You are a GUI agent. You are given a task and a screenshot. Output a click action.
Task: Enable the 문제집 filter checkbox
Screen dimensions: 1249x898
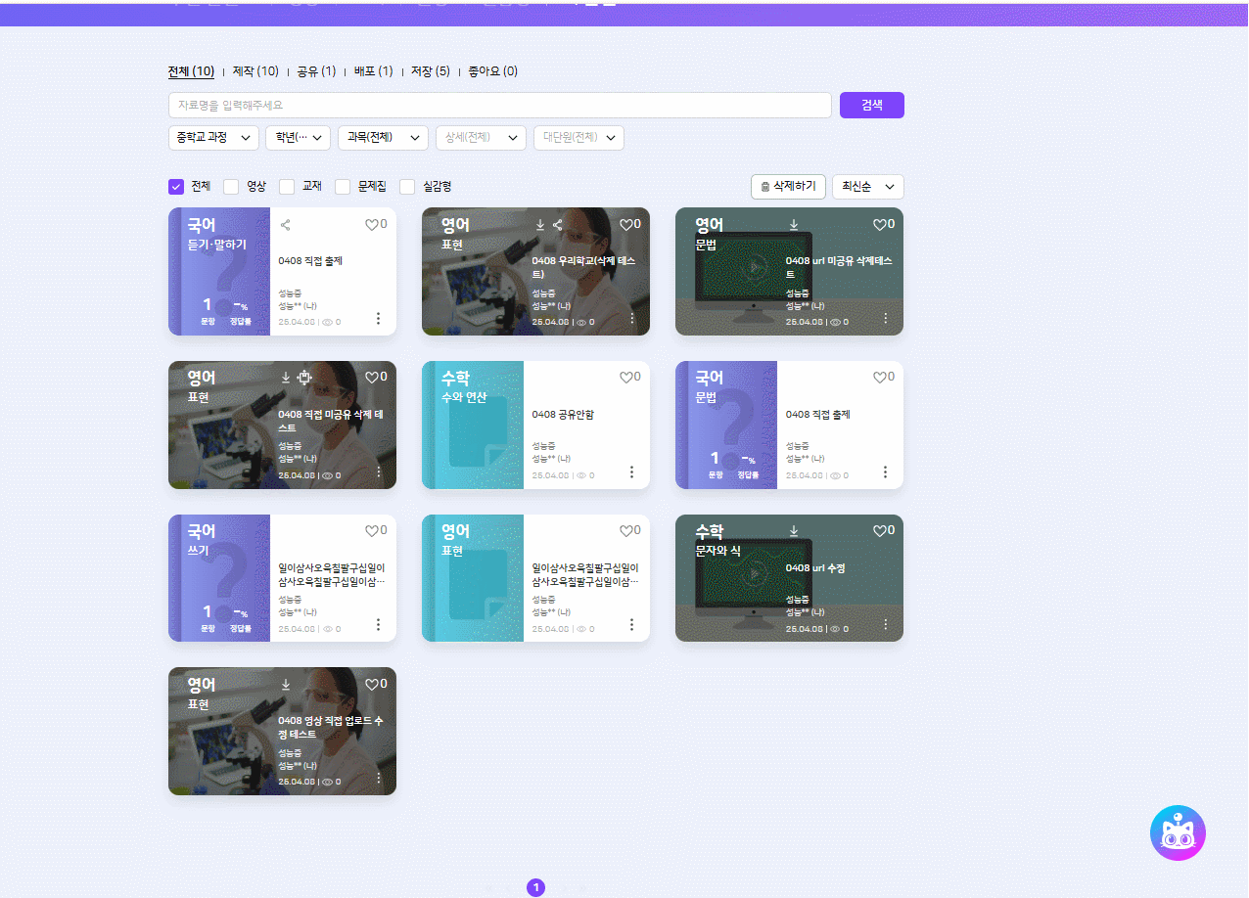pyautogui.click(x=343, y=187)
